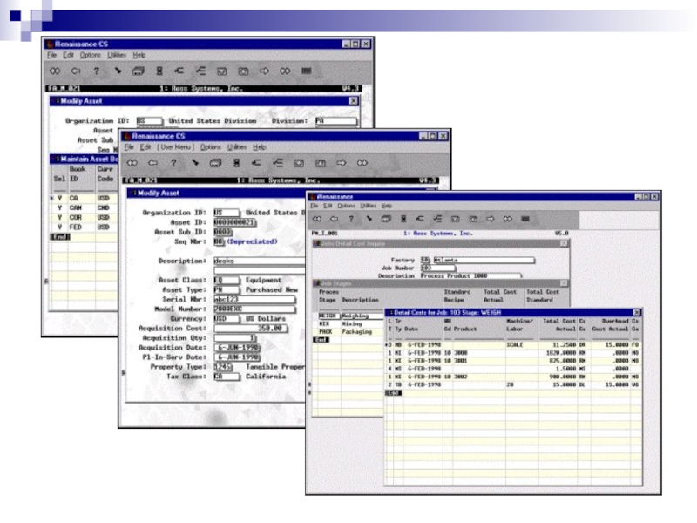Click Acquisition Cost field showing 350.00
Screen dimensions: 697x523
pos(250,329)
